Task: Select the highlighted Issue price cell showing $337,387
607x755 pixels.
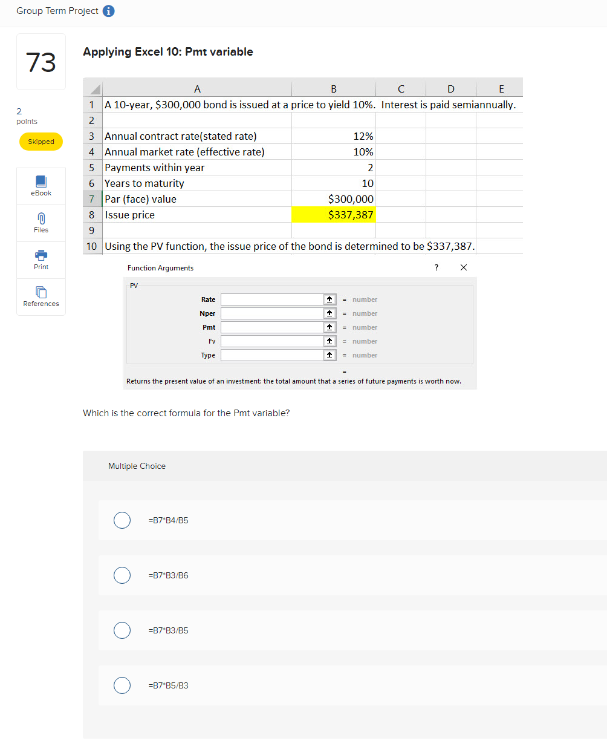Action: pos(333,214)
